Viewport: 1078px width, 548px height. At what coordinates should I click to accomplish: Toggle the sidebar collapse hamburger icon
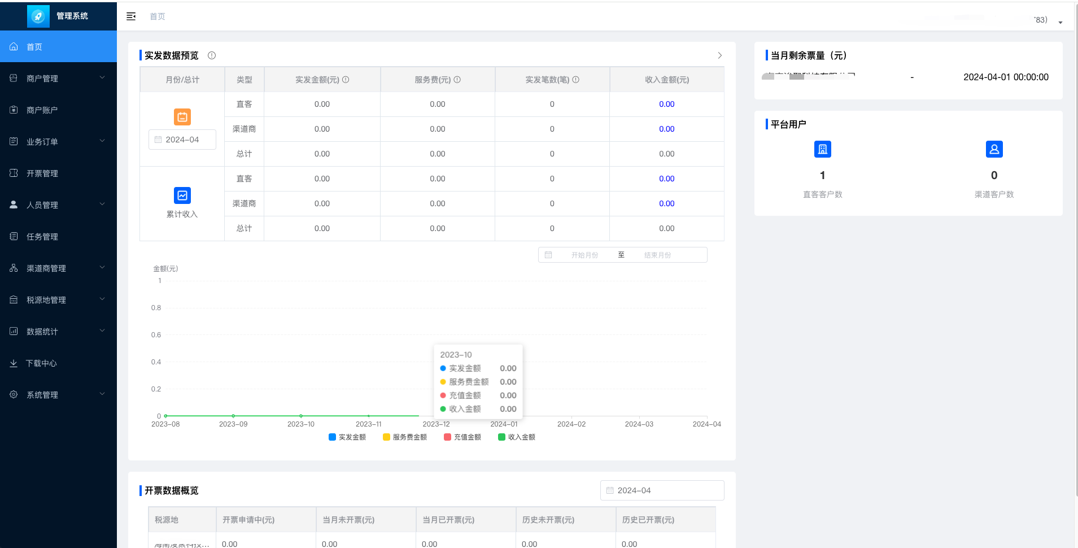tap(131, 16)
